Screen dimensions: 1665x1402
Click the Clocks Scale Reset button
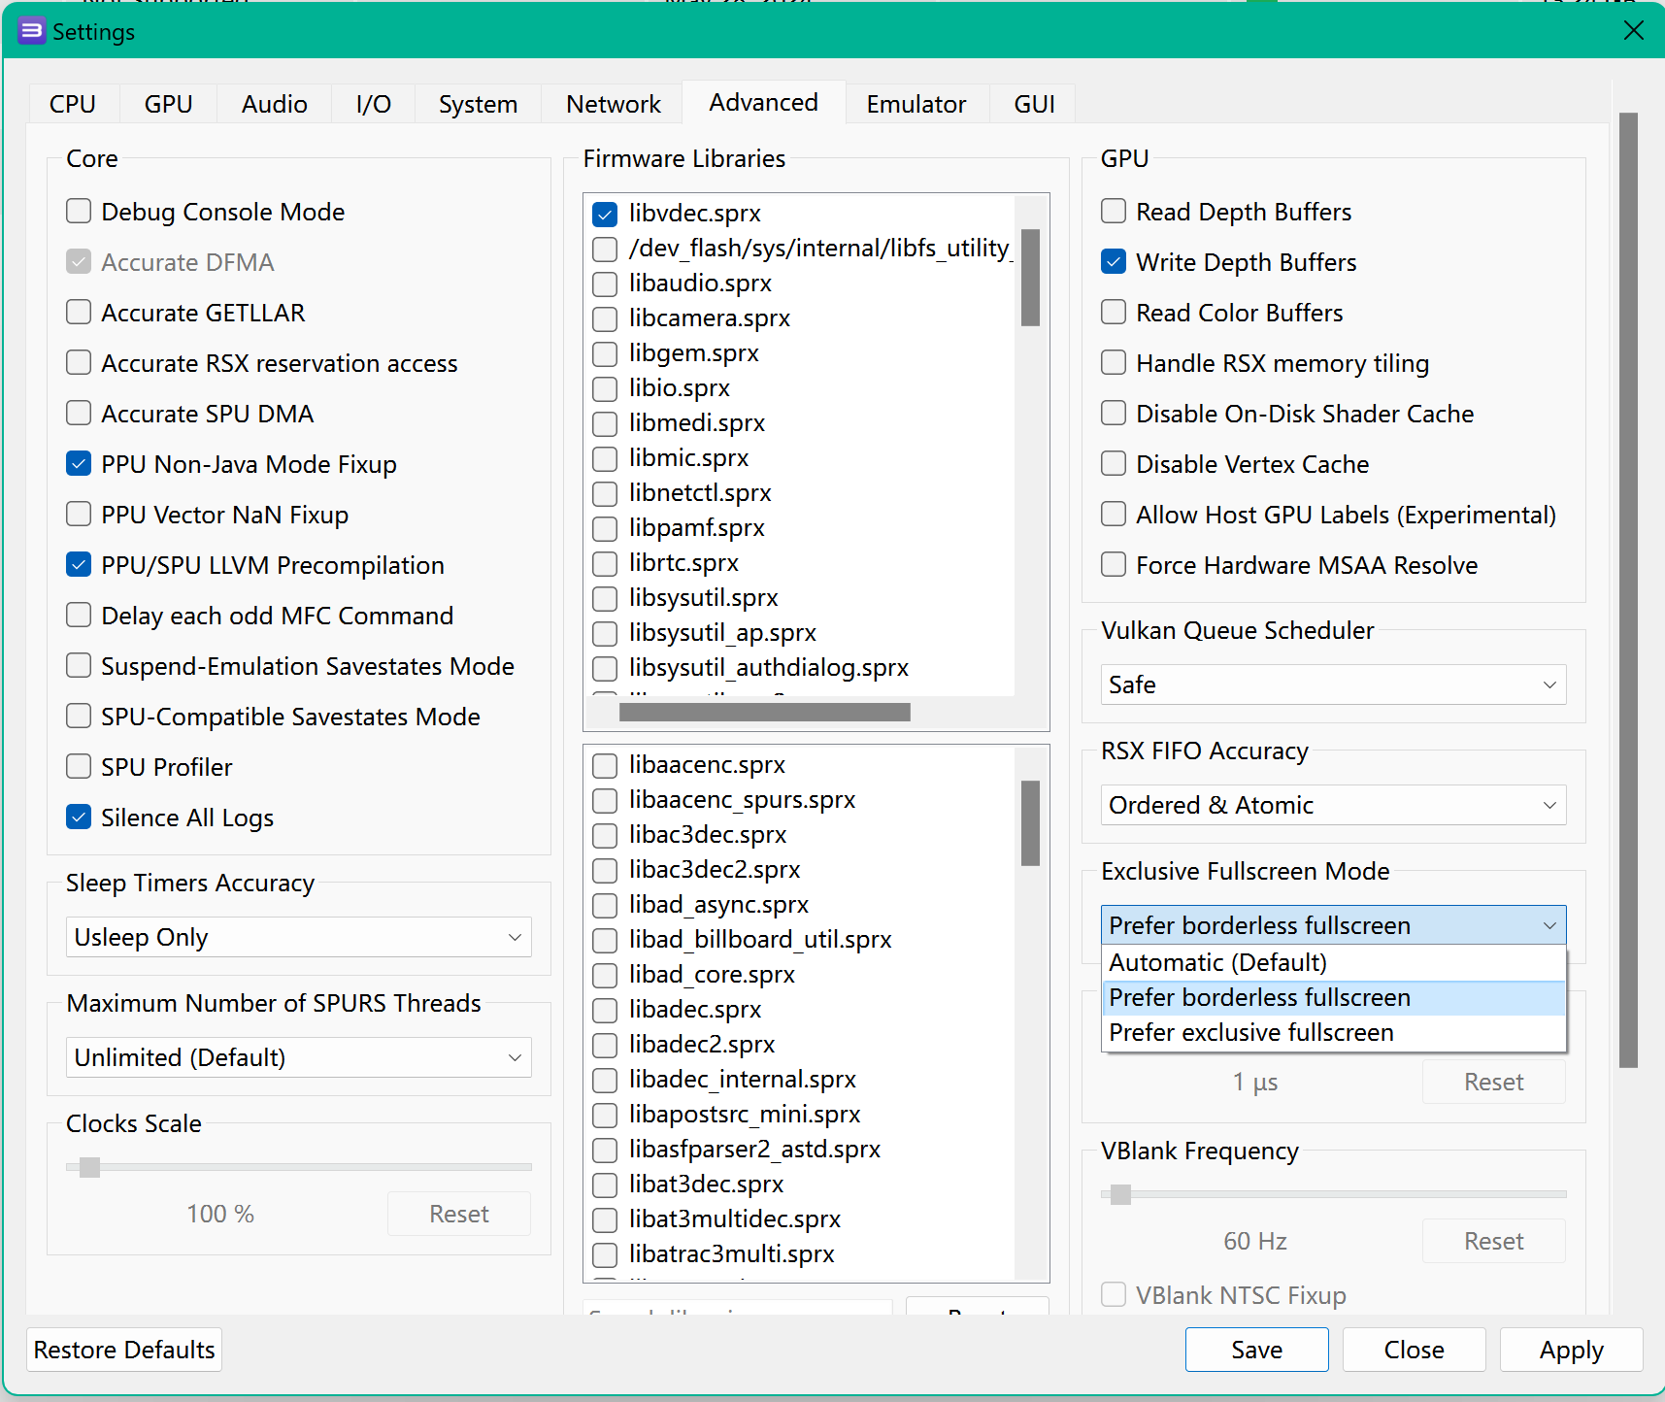point(459,1214)
